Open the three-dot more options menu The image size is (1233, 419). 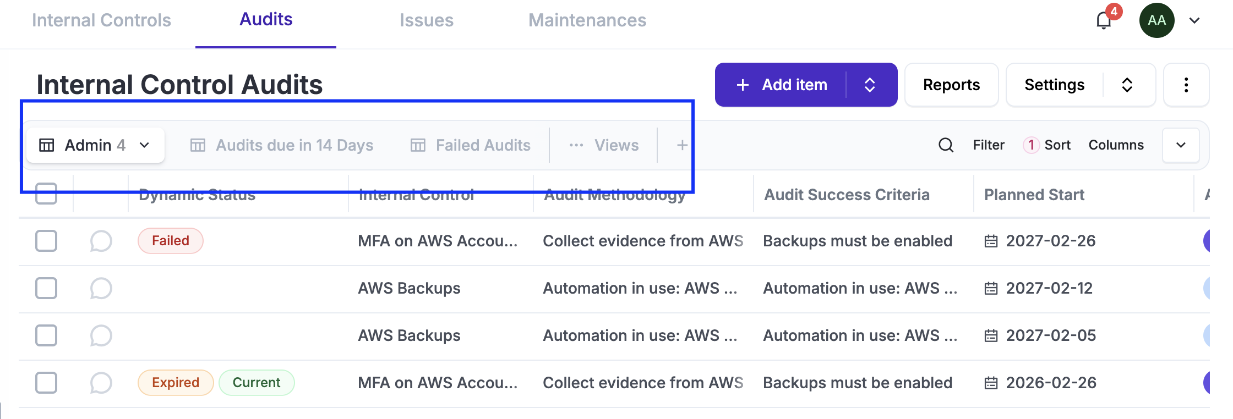pyautogui.click(x=1186, y=85)
